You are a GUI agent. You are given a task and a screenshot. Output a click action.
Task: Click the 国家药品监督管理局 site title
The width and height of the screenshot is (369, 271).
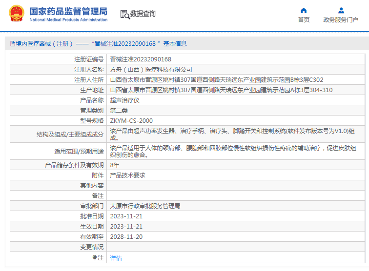(x=68, y=11)
